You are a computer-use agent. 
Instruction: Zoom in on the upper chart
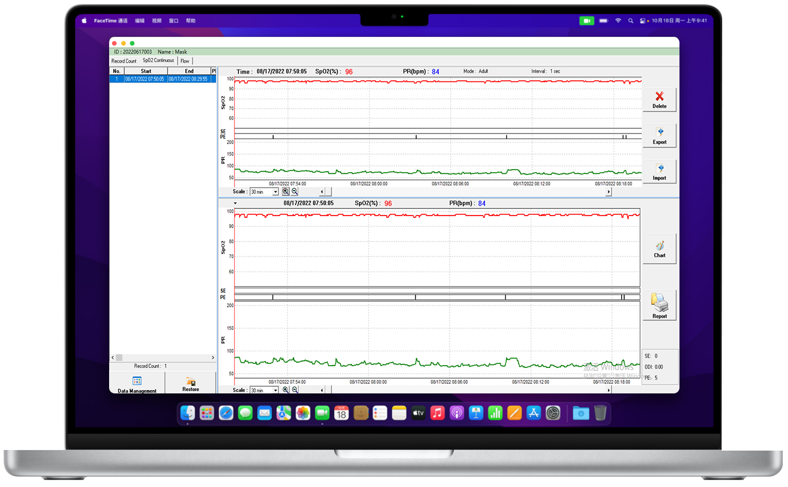286,191
